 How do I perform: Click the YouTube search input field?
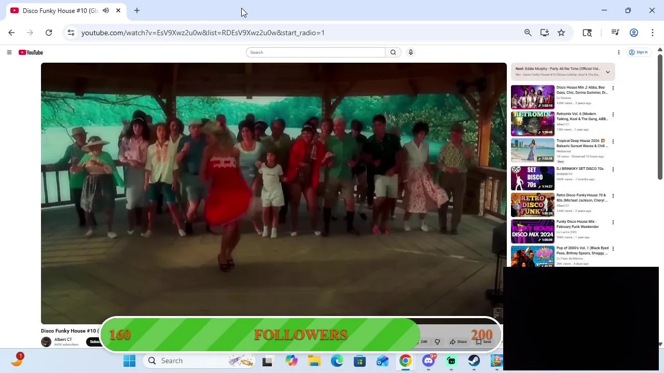coord(315,52)
